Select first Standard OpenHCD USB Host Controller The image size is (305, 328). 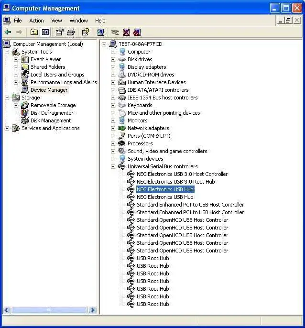182,220
